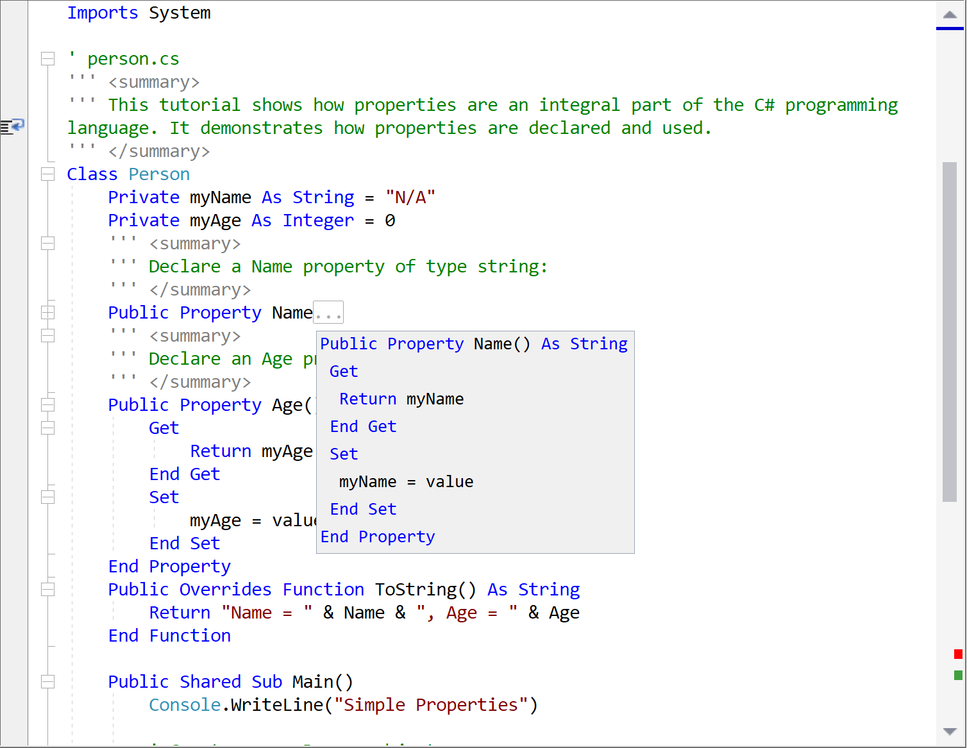Expand the Public Property Name outline node
The width and height of the screenshot is (967, 748).
47,313
